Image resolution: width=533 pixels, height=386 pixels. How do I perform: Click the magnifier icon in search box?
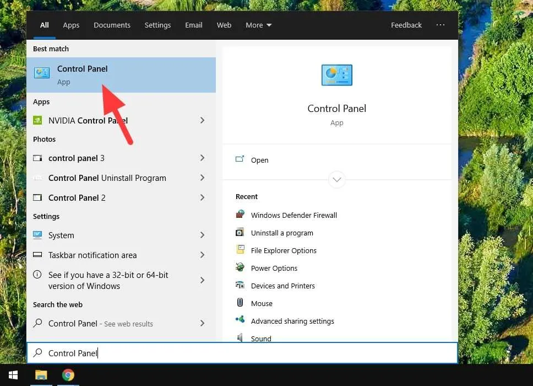click(38, 353)
